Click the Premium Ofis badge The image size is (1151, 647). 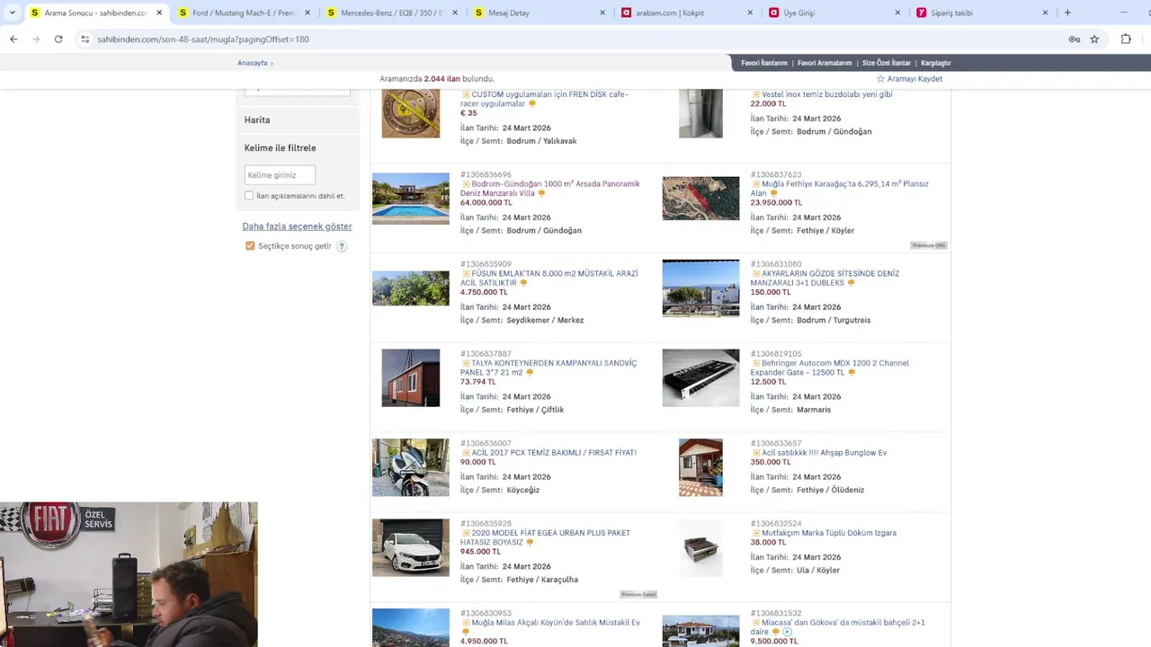pos(929,245)
